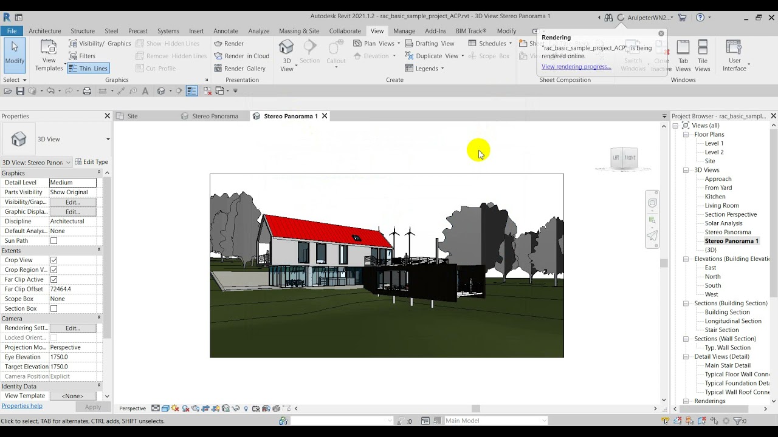
Task: Open the File menu
Action: coord(12,31)
